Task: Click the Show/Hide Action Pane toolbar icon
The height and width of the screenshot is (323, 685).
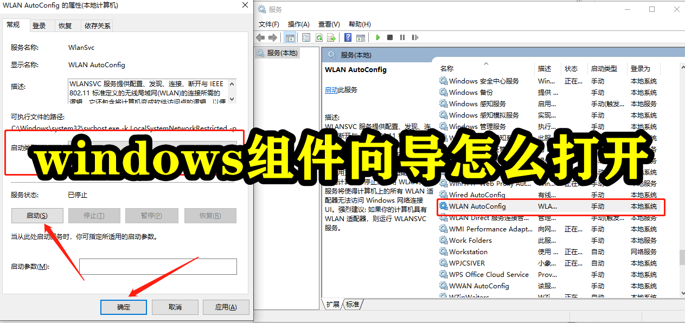Action: pos(361,37)
